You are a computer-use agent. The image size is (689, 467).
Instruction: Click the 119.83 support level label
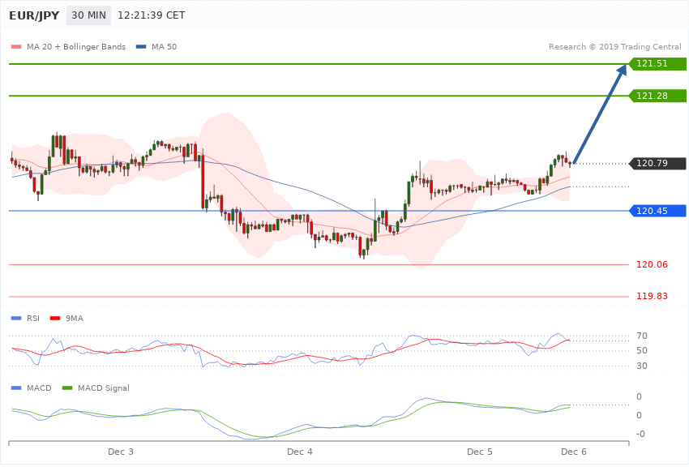pyautogui.click(x=652, y=296)
